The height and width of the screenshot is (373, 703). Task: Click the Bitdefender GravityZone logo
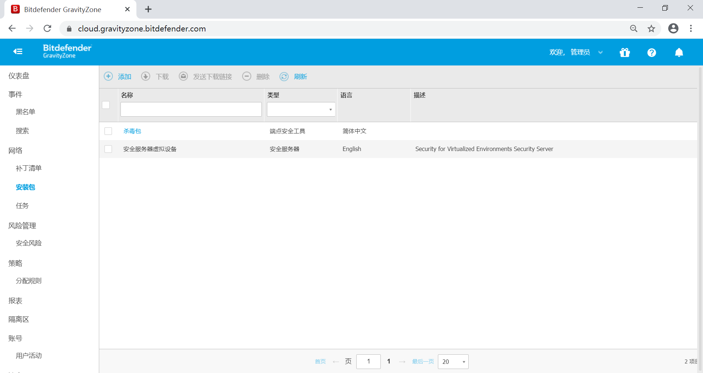tap(67, 51)
